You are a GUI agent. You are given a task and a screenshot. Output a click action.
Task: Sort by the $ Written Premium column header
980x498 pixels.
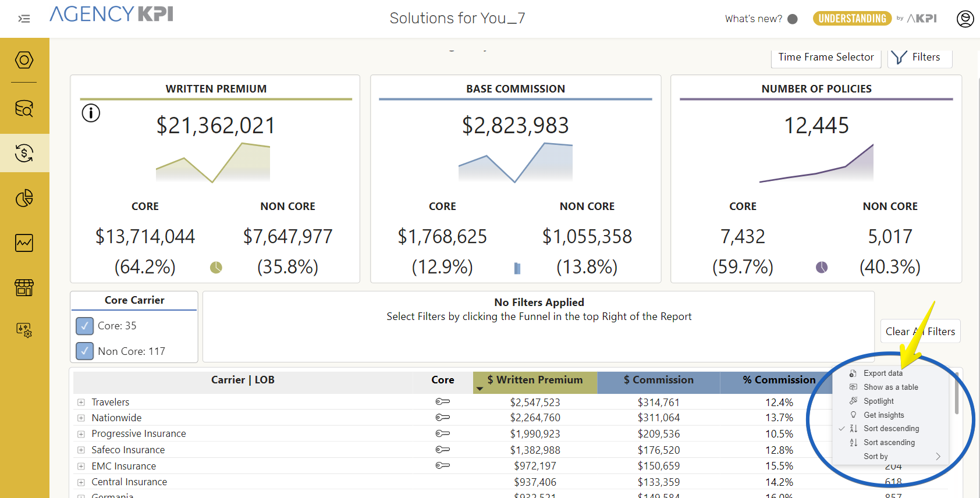point(534,380)
